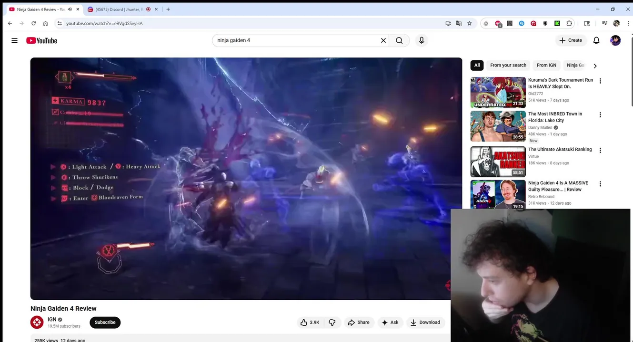
Task: Open YouTube notifications bell
Action: point(596,40)
